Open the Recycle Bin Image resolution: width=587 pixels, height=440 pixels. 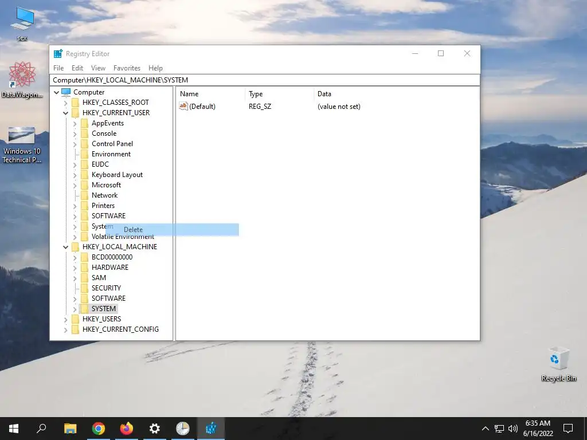coord(558,364)
